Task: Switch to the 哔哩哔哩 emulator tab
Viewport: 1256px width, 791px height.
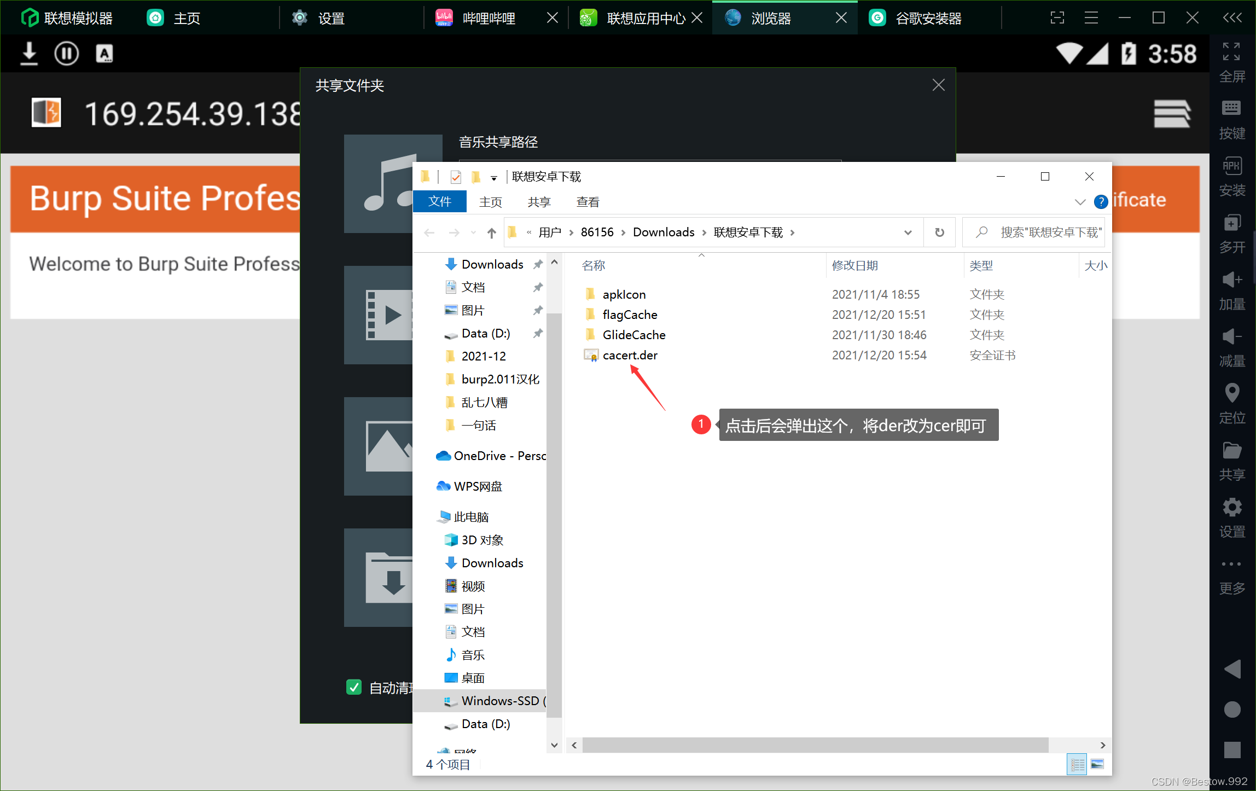Action: pos(489,18)
